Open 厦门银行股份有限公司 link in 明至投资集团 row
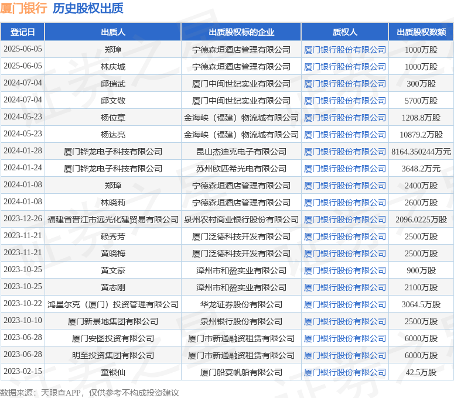The height and width of the screenshot is (398, 454). (344, 355)
